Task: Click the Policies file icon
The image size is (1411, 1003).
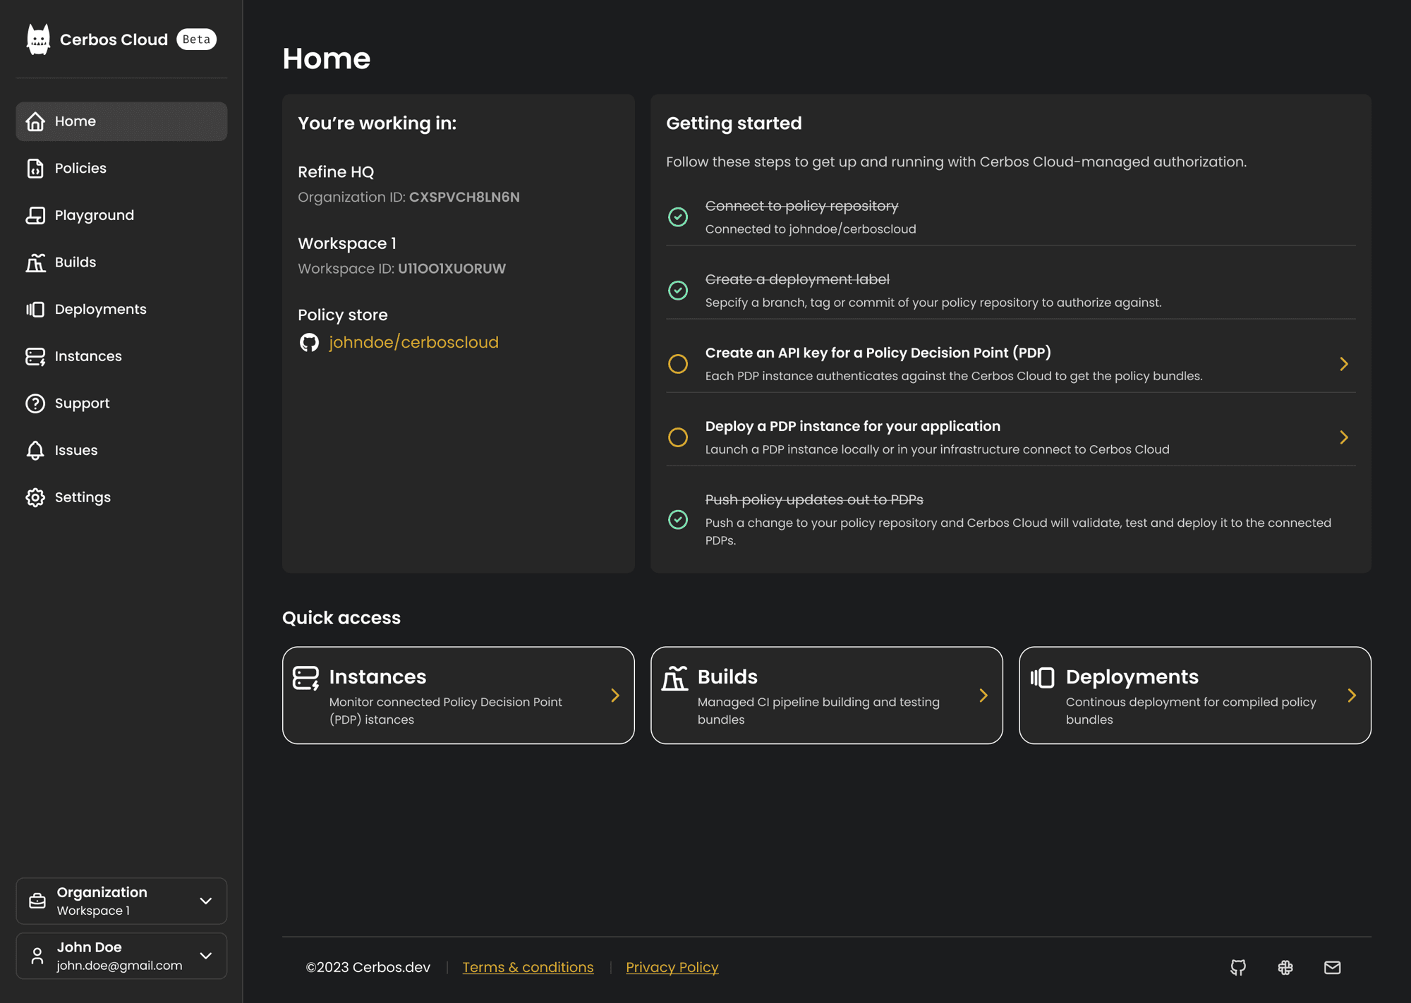Action: click(x=35, y=169)
